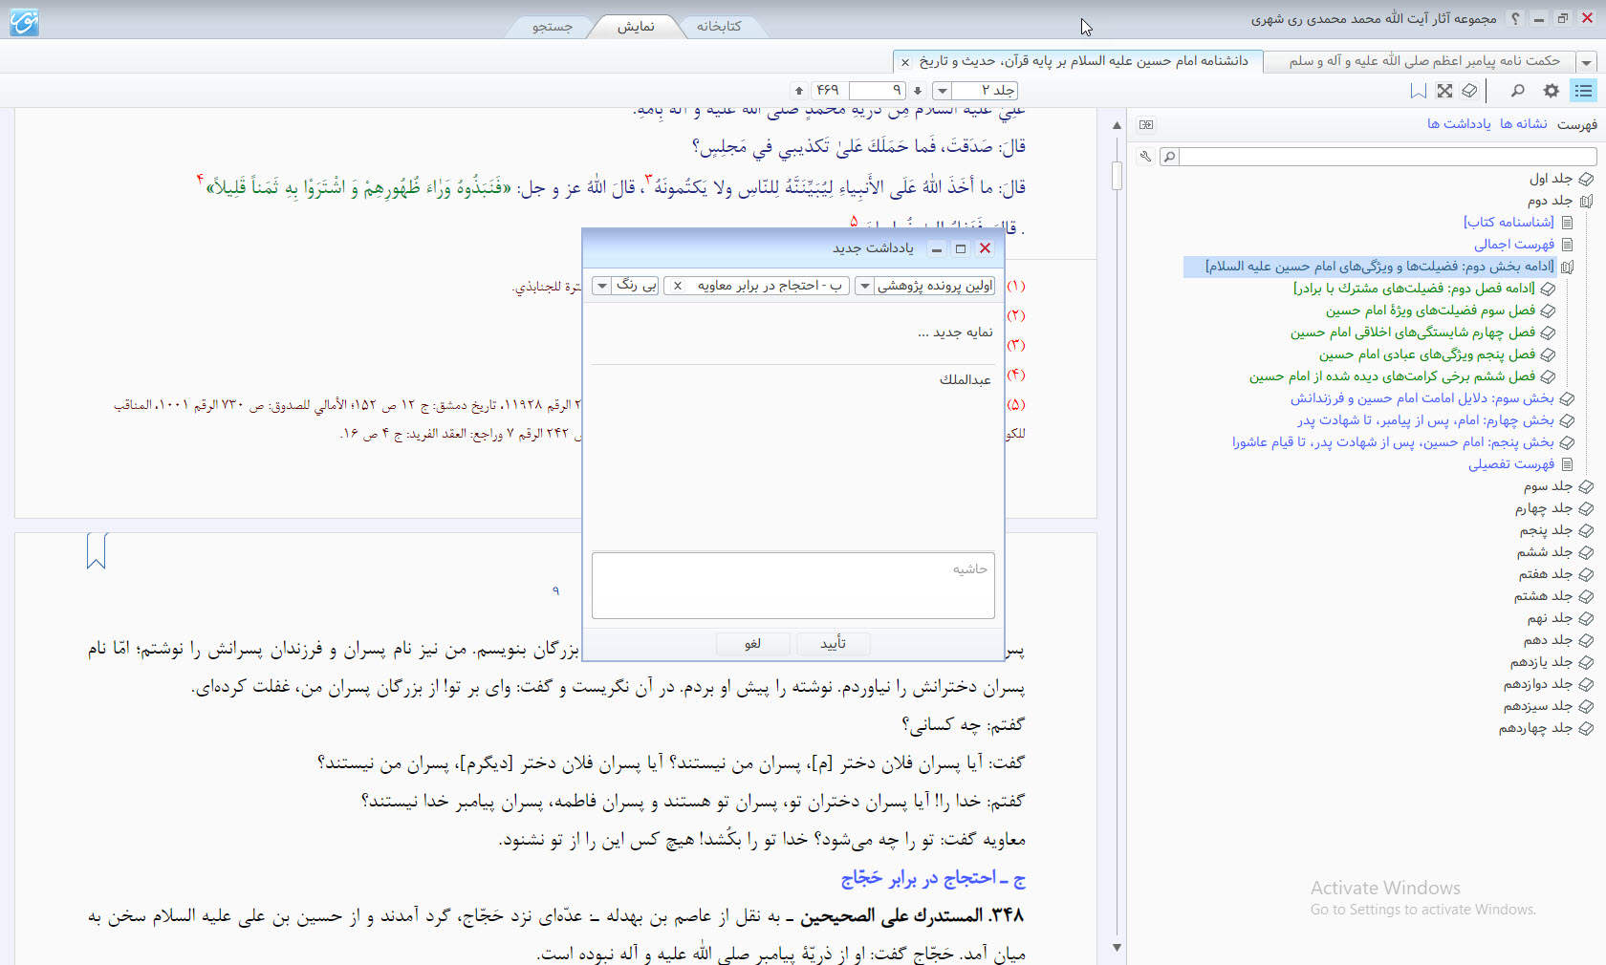Click the magnifier search icon in toolbar
Image resolution: width=1606 pixels, height=965 pixels.
pos(1517,91)
